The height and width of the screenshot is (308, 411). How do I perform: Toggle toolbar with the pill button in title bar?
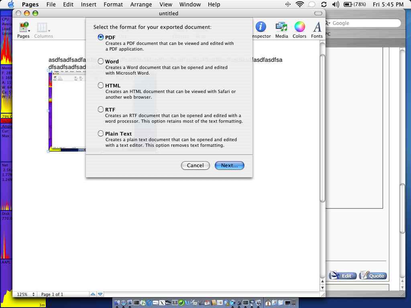tap(318, 13)
